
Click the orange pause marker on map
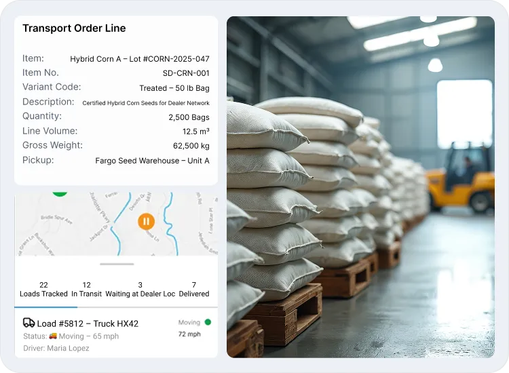(x=146, y=221)
